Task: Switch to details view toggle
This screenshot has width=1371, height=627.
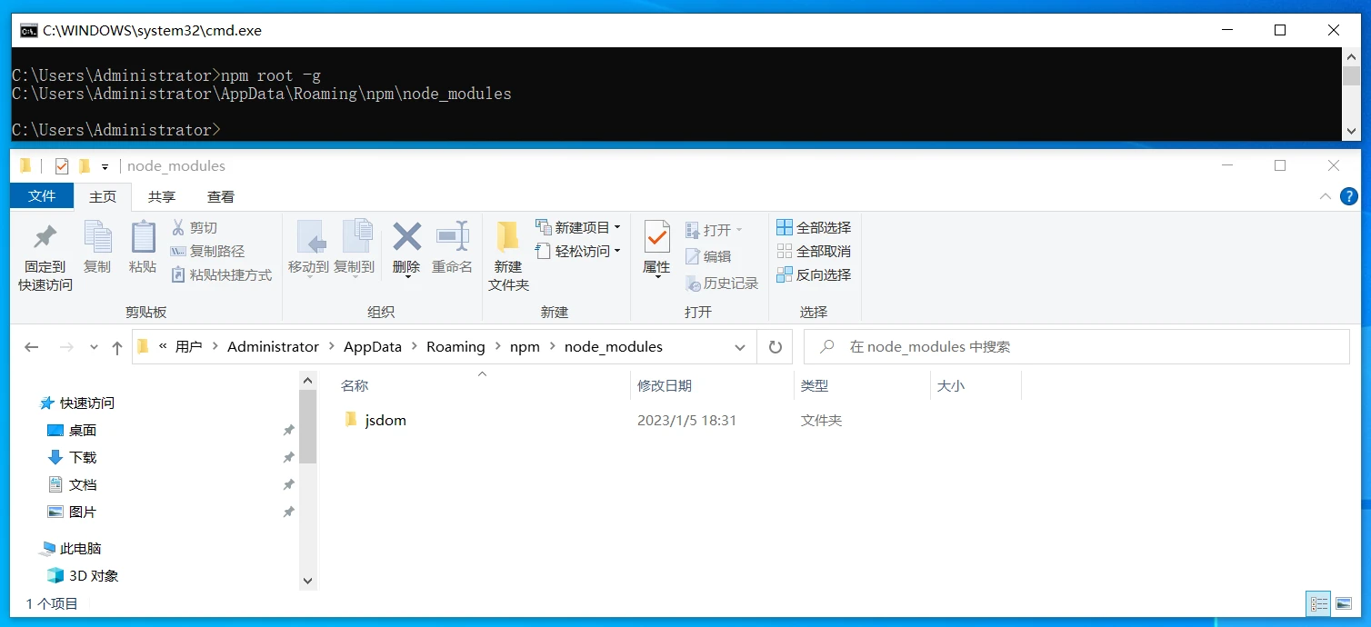Action: click(x=1317, y=603)
